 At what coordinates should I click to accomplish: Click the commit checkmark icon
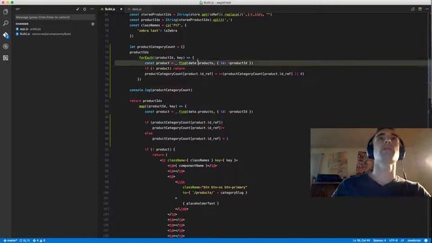pos(78,9)
